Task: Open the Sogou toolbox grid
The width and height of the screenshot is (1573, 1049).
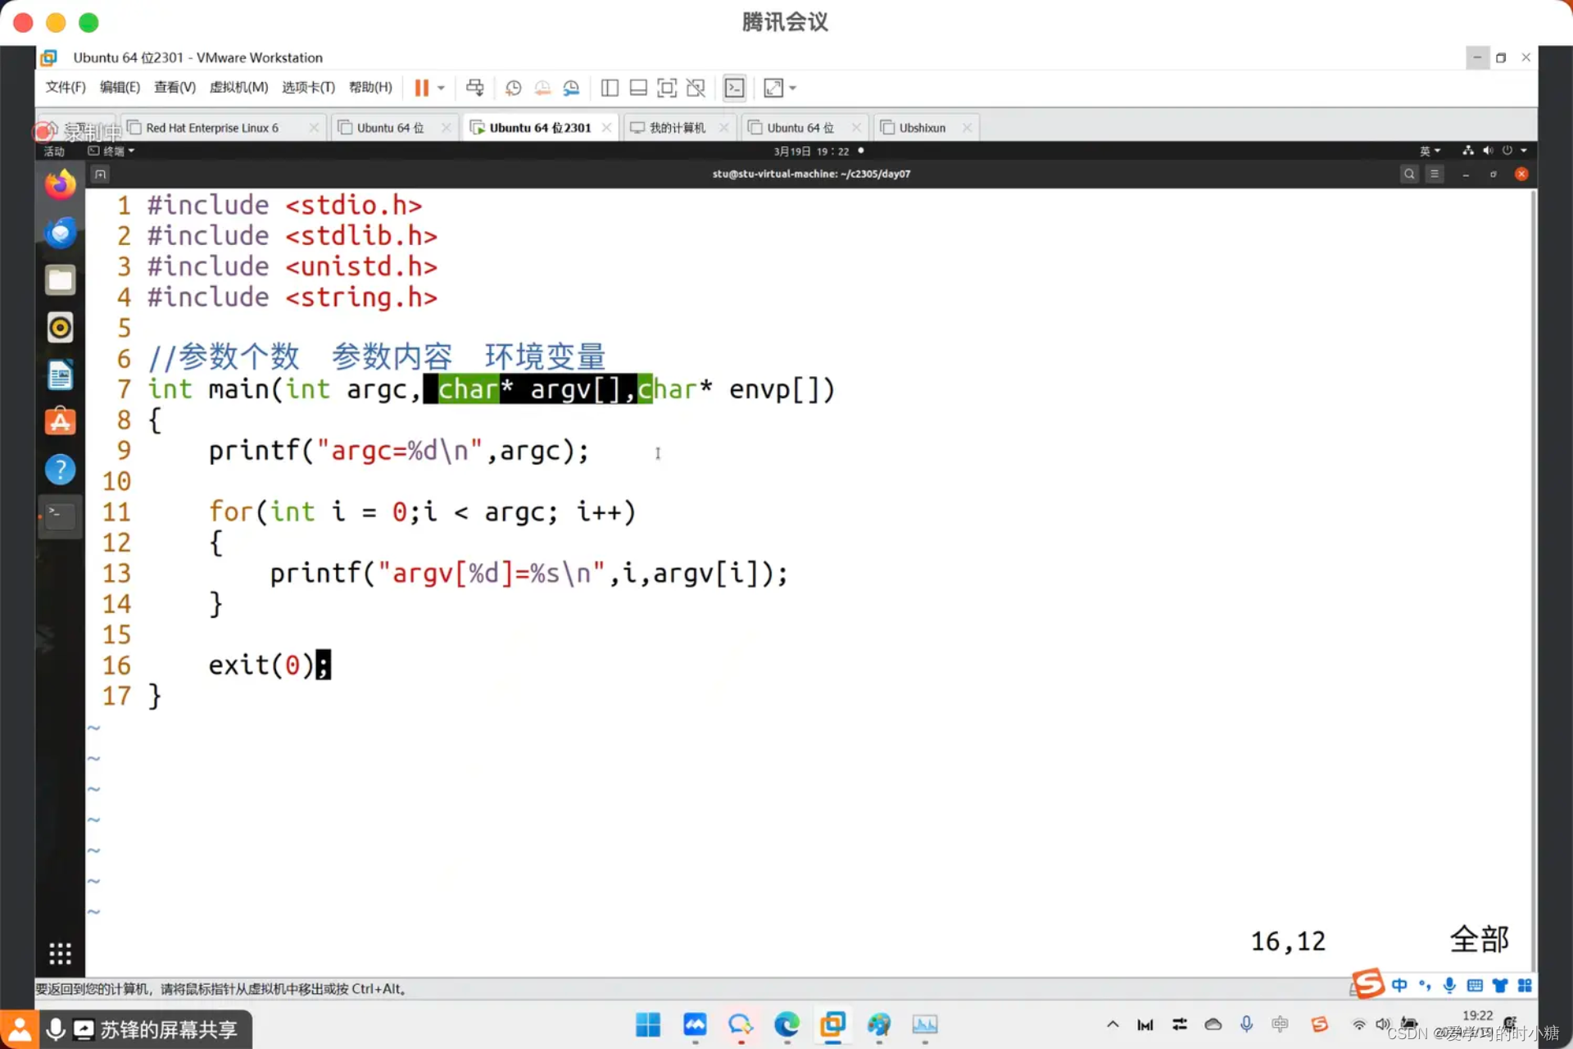Action: [x=1524, y=985]
